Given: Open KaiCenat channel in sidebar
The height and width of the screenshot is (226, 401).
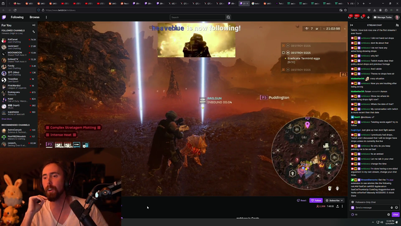Looking at the screenshot, I should click(x=19, y=40).
